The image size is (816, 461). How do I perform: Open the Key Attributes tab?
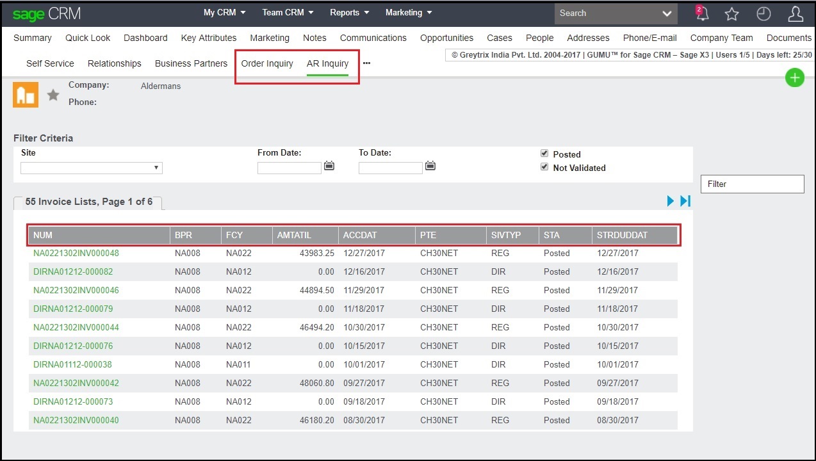click(209, 38)
